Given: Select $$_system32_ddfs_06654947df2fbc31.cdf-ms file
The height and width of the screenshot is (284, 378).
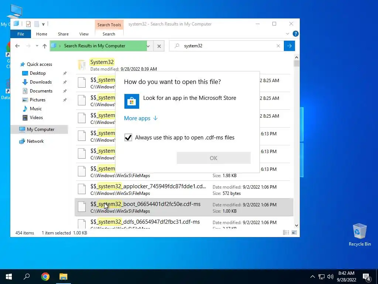Looking at the screenshot, I should (x=184, y=222).
